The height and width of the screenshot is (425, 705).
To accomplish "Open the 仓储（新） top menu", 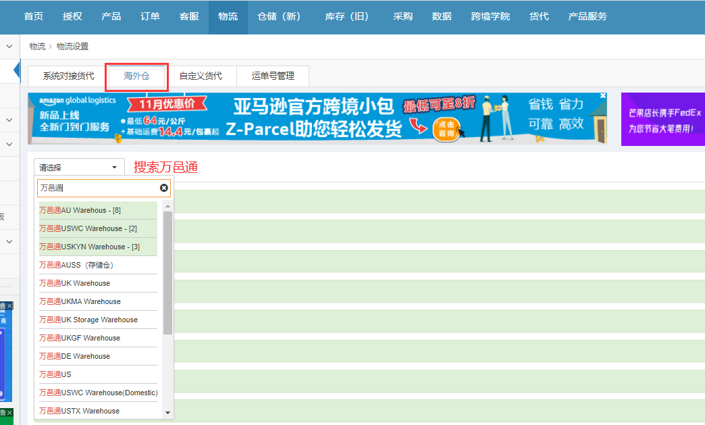I will (x=279, y=17).
